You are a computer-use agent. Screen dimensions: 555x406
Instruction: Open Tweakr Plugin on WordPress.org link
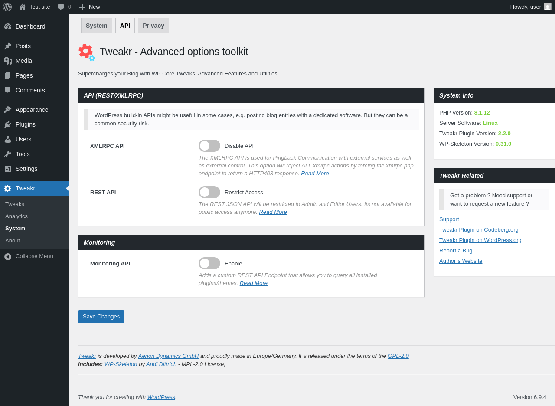pos(480,240)
